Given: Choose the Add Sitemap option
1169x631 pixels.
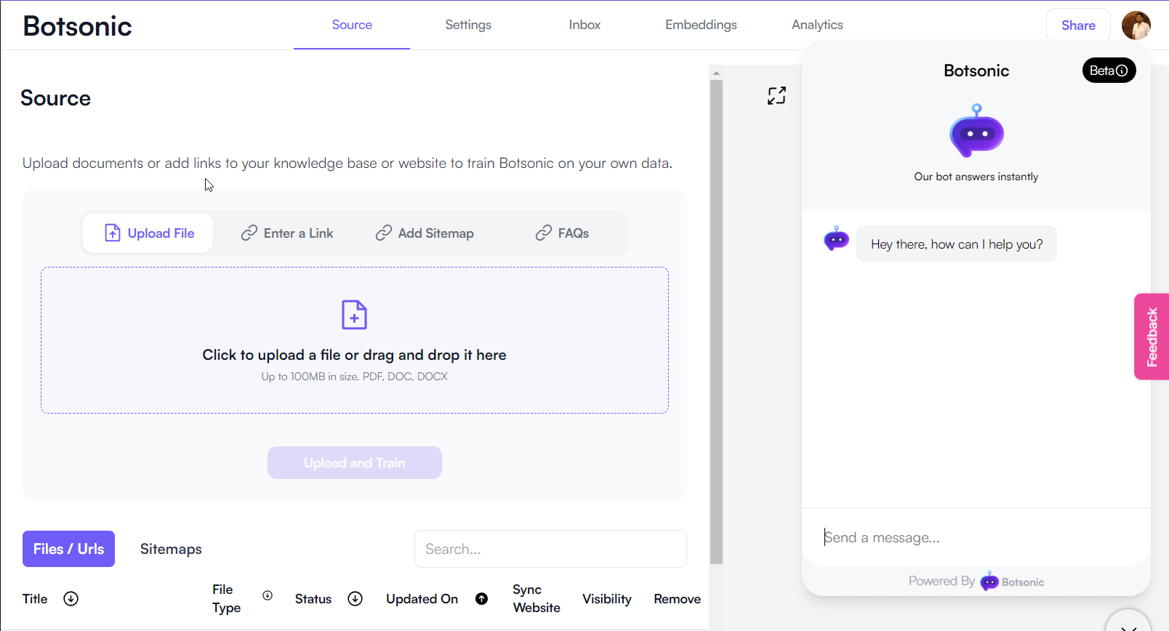Looking at the screenshot, I should 425,233.
